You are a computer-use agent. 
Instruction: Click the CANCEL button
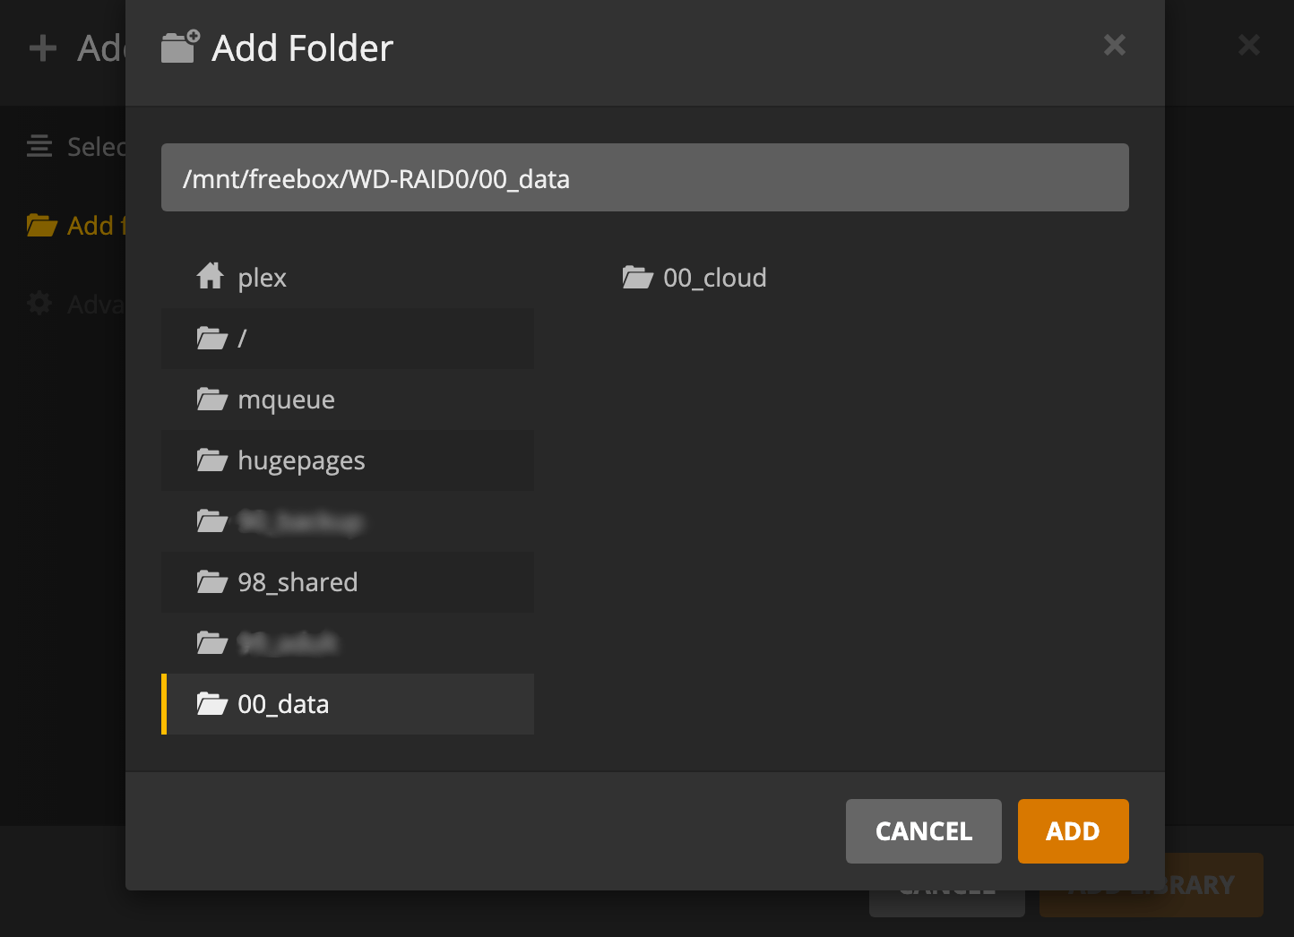[x=923, y=831]
